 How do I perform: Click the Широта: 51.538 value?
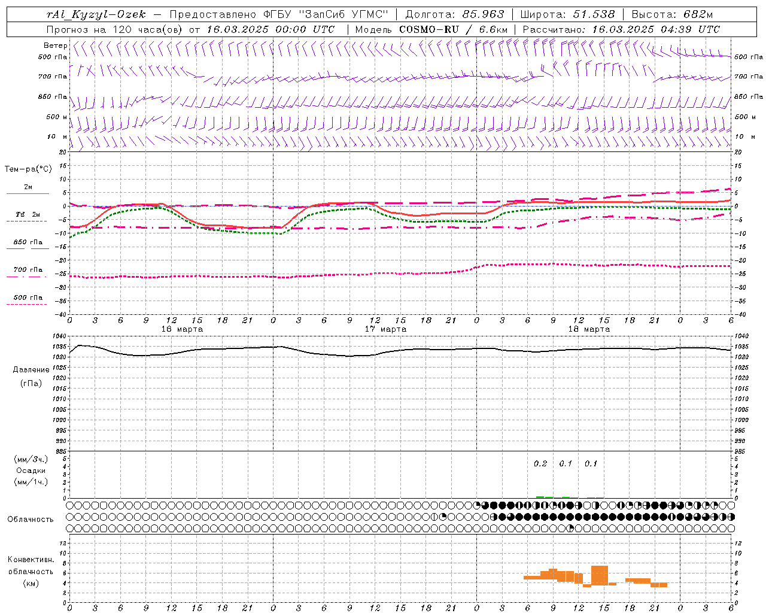click(568, 14)
